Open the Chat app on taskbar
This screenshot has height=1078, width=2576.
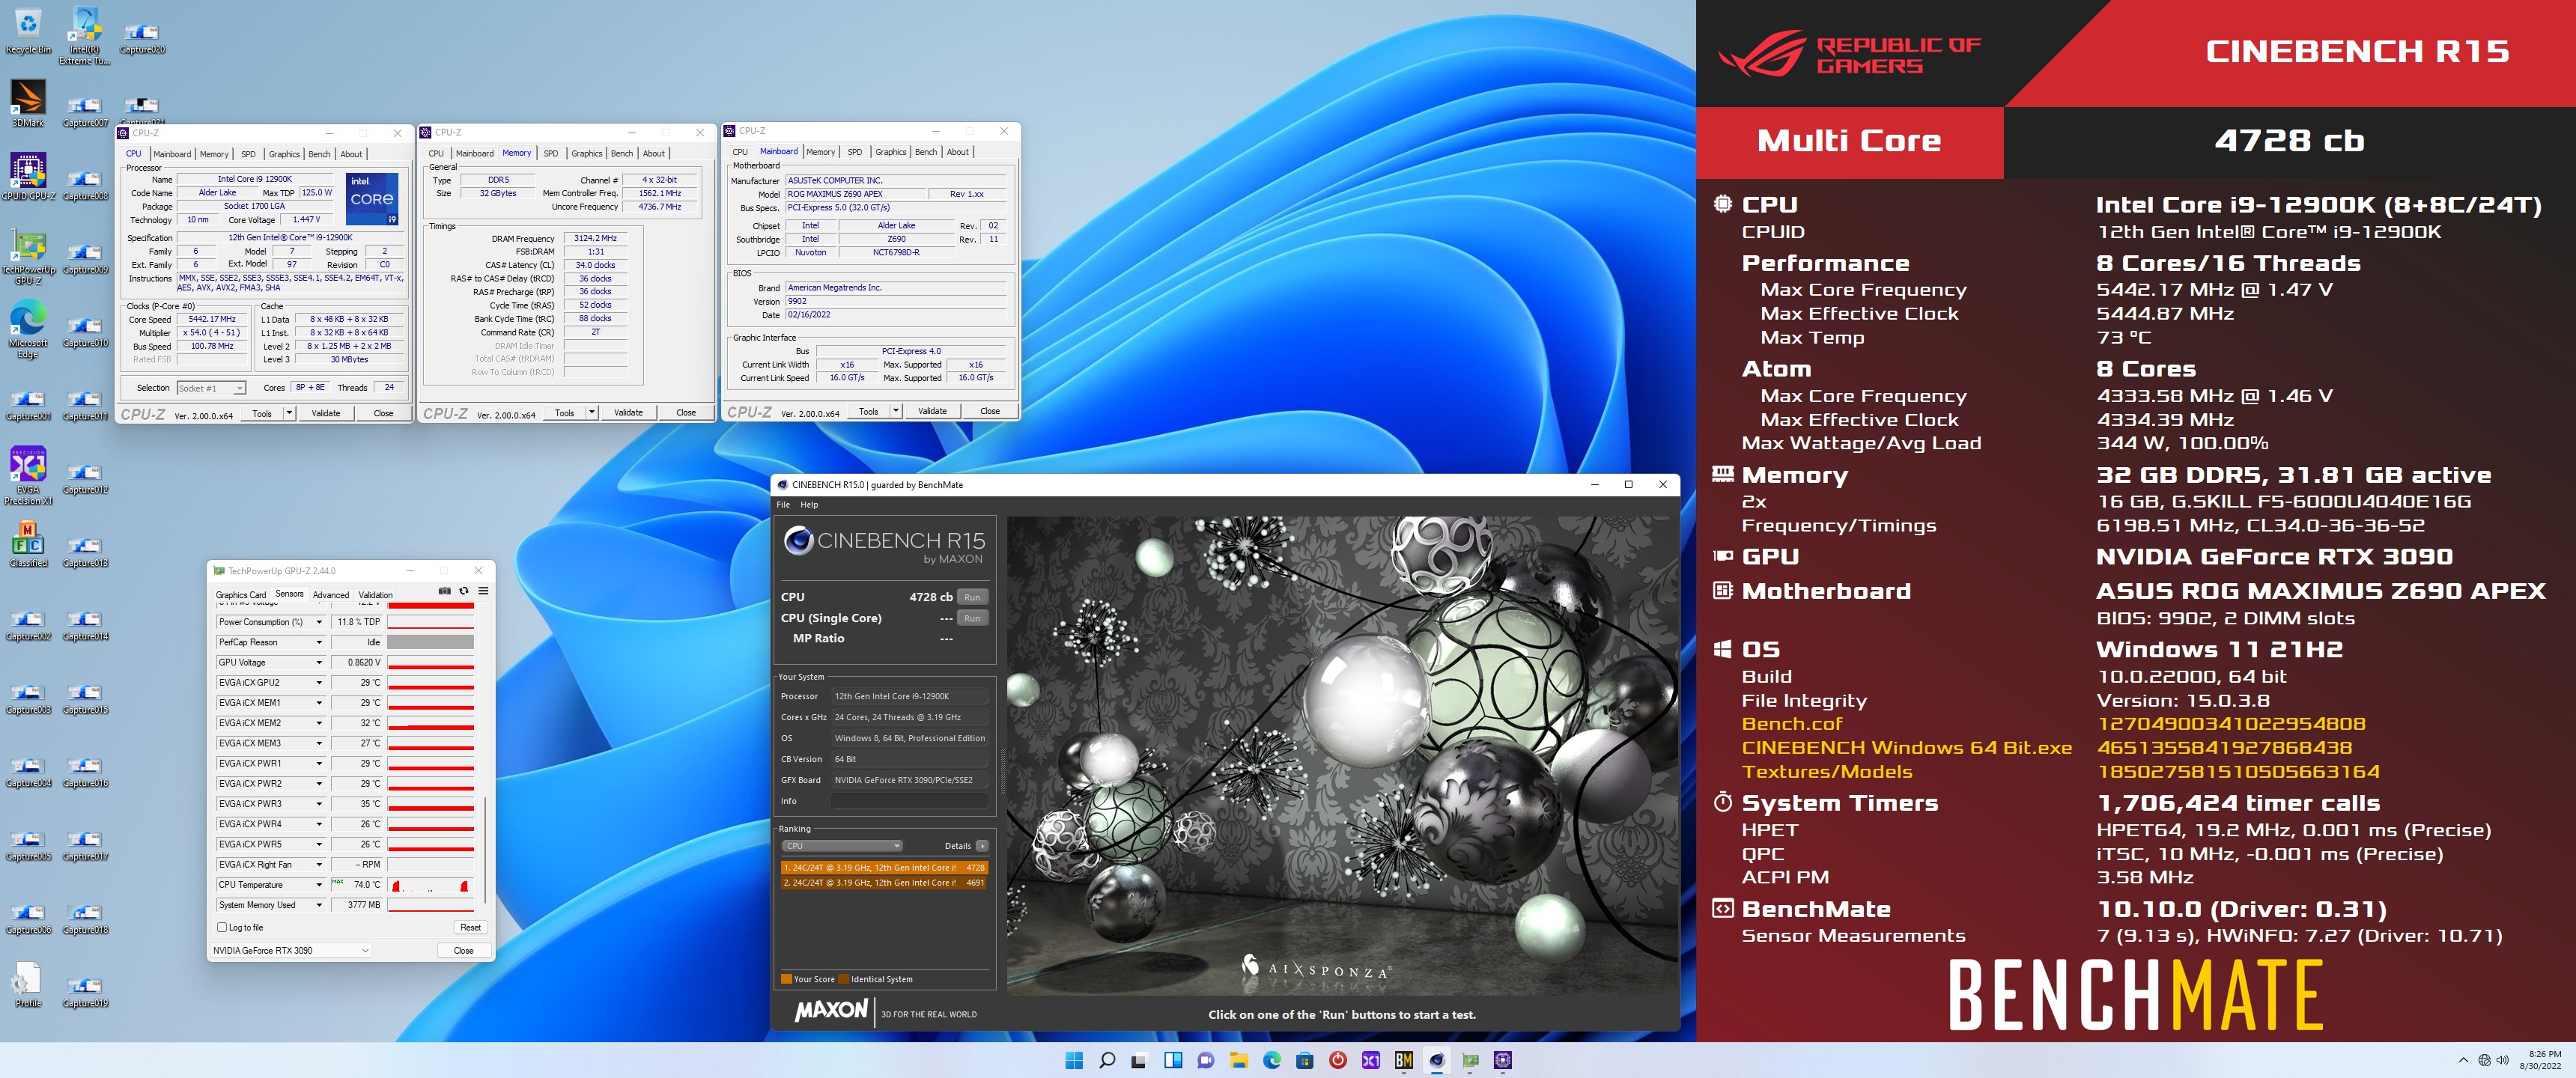(x=1206, y=1060)
